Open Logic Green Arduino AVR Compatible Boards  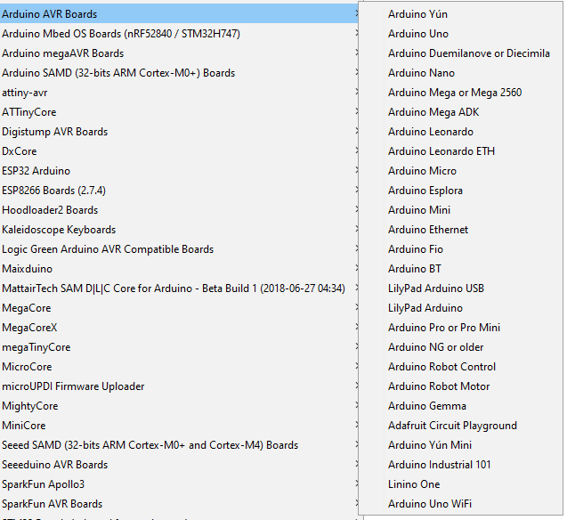click(180, 248)
